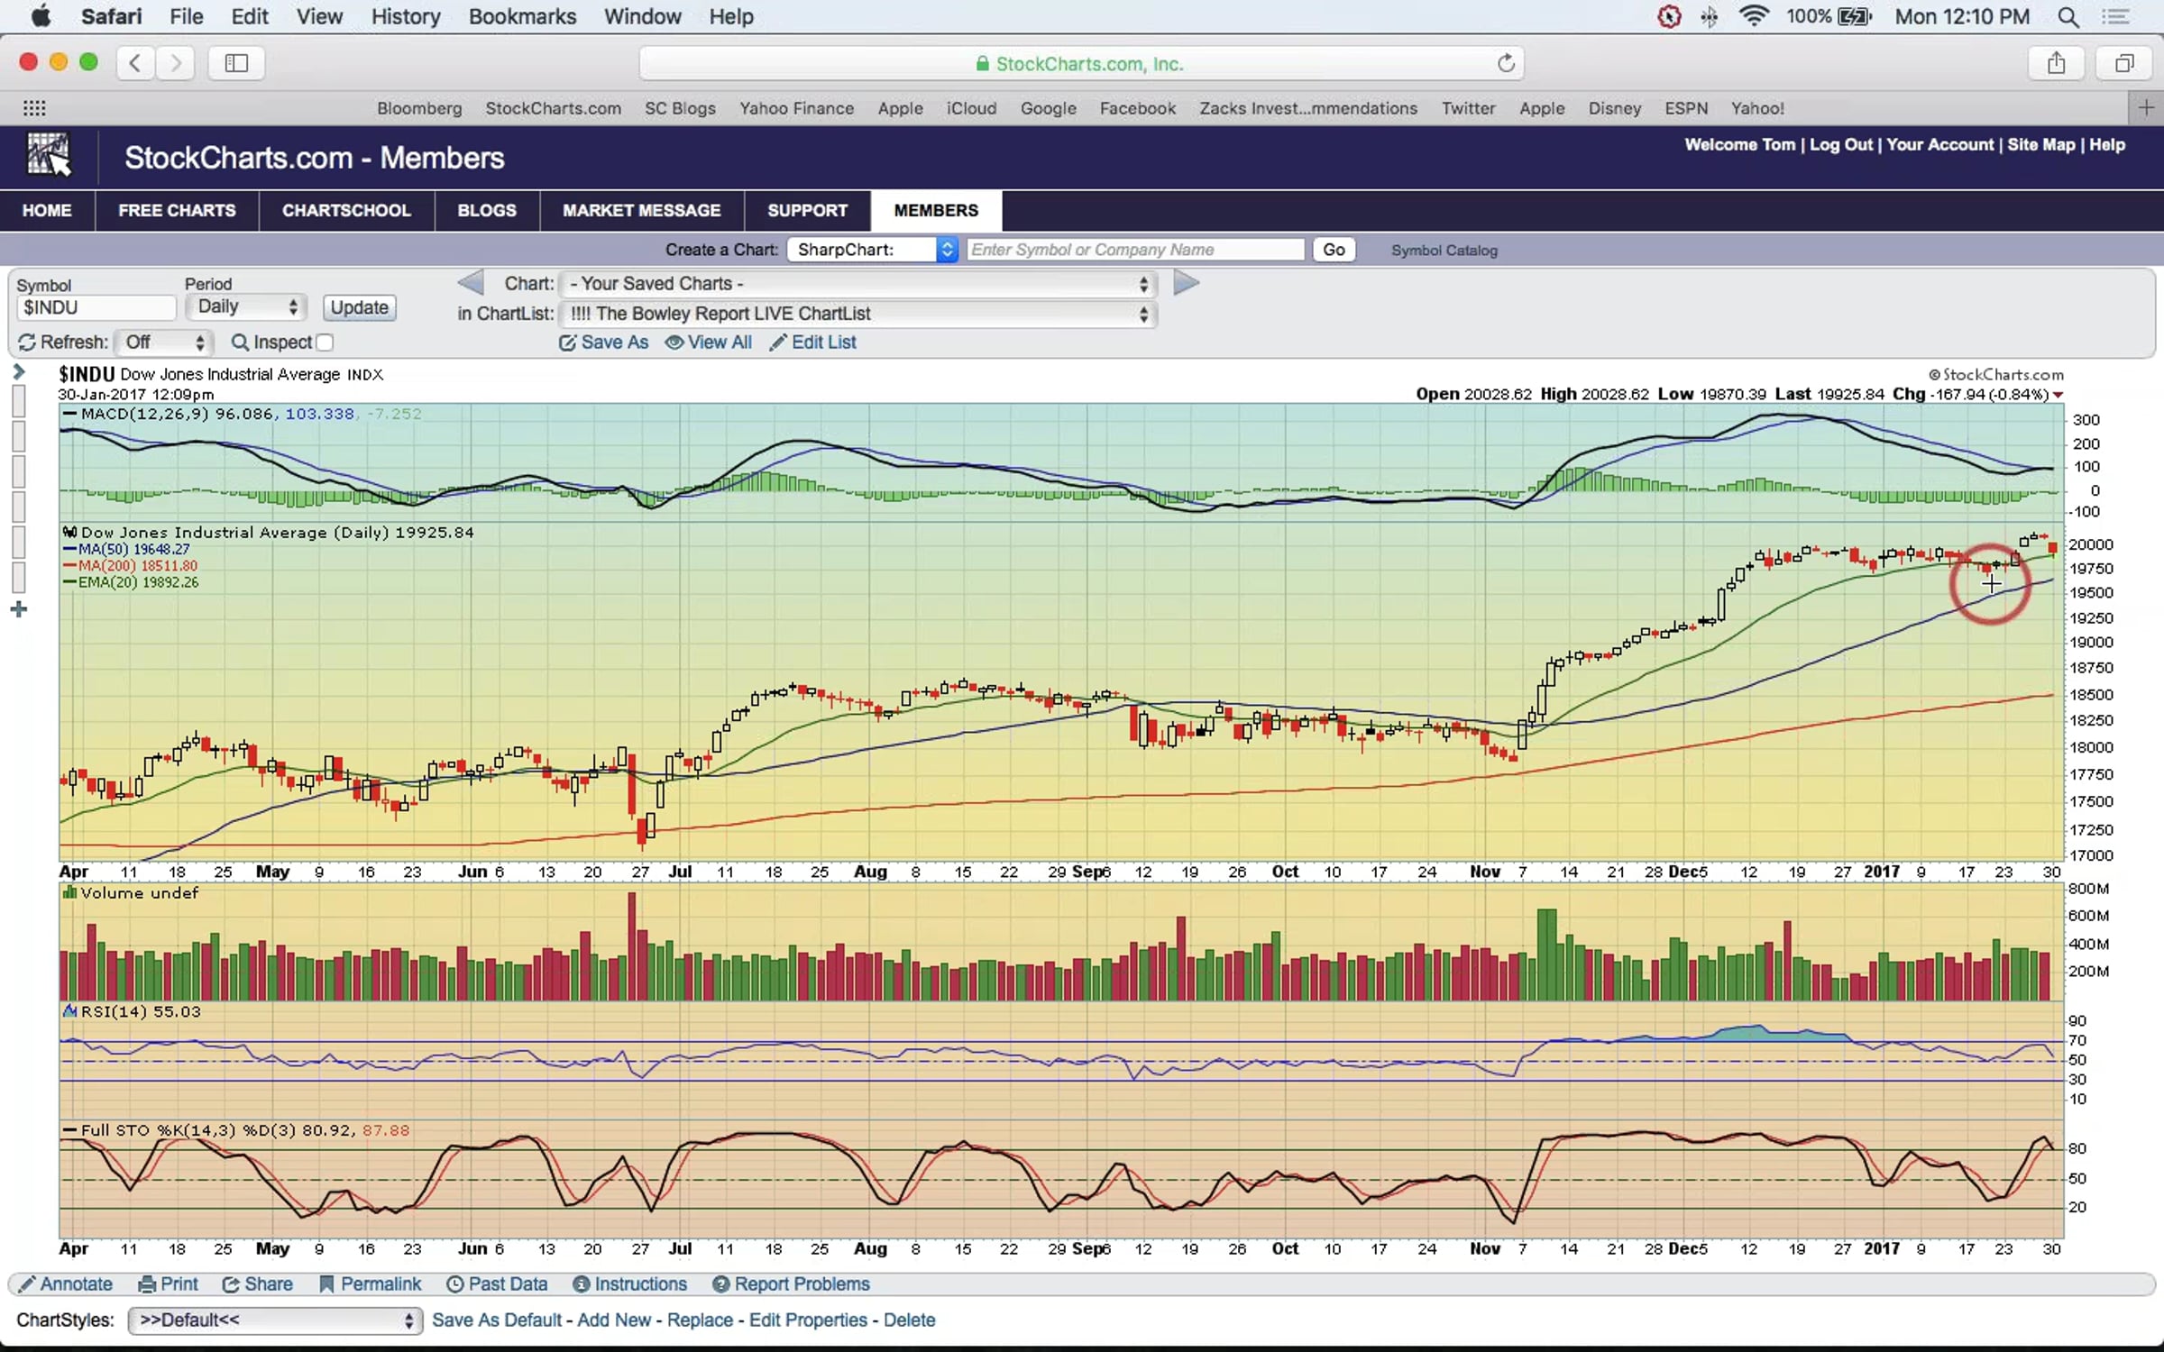Open the Symbol Catalog link
Image resolution: width=2164 pixels, height=1352 pixels.
pyautogui.click(x=1444, y=251)
